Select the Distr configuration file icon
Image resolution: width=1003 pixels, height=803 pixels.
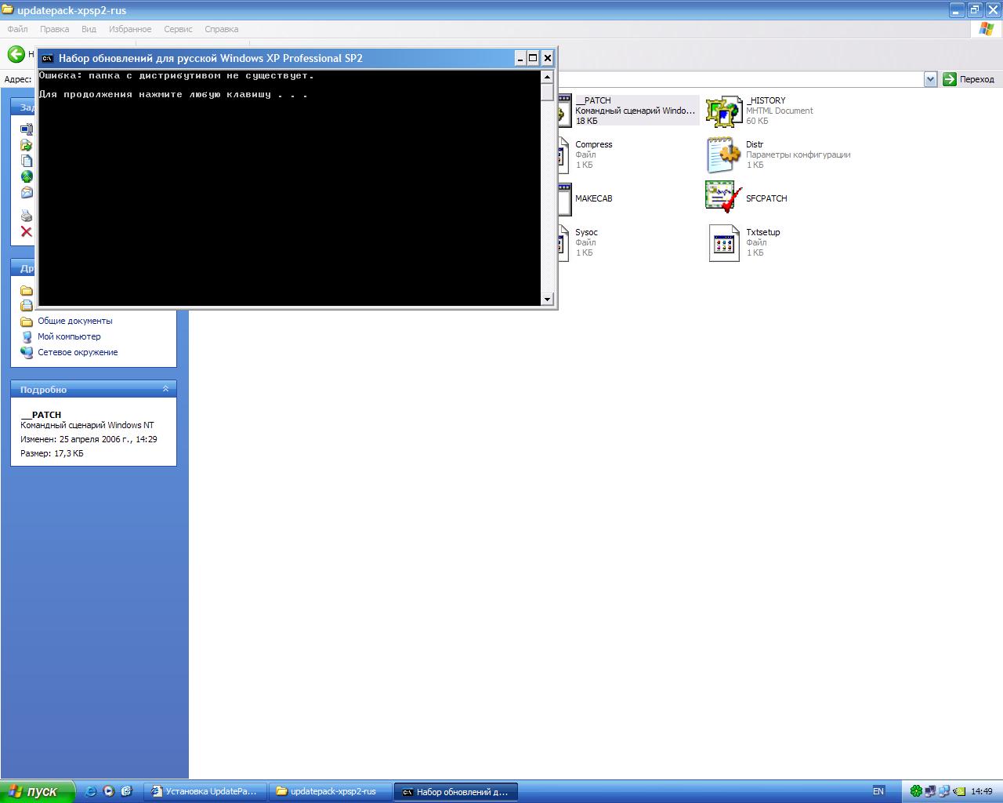[723, 154]
